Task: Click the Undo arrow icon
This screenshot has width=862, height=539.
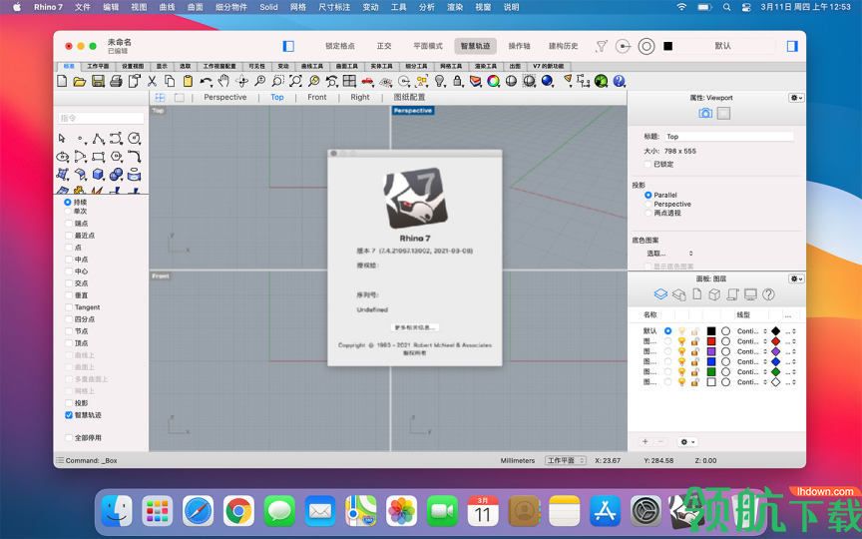Action: tap(206, 82)
